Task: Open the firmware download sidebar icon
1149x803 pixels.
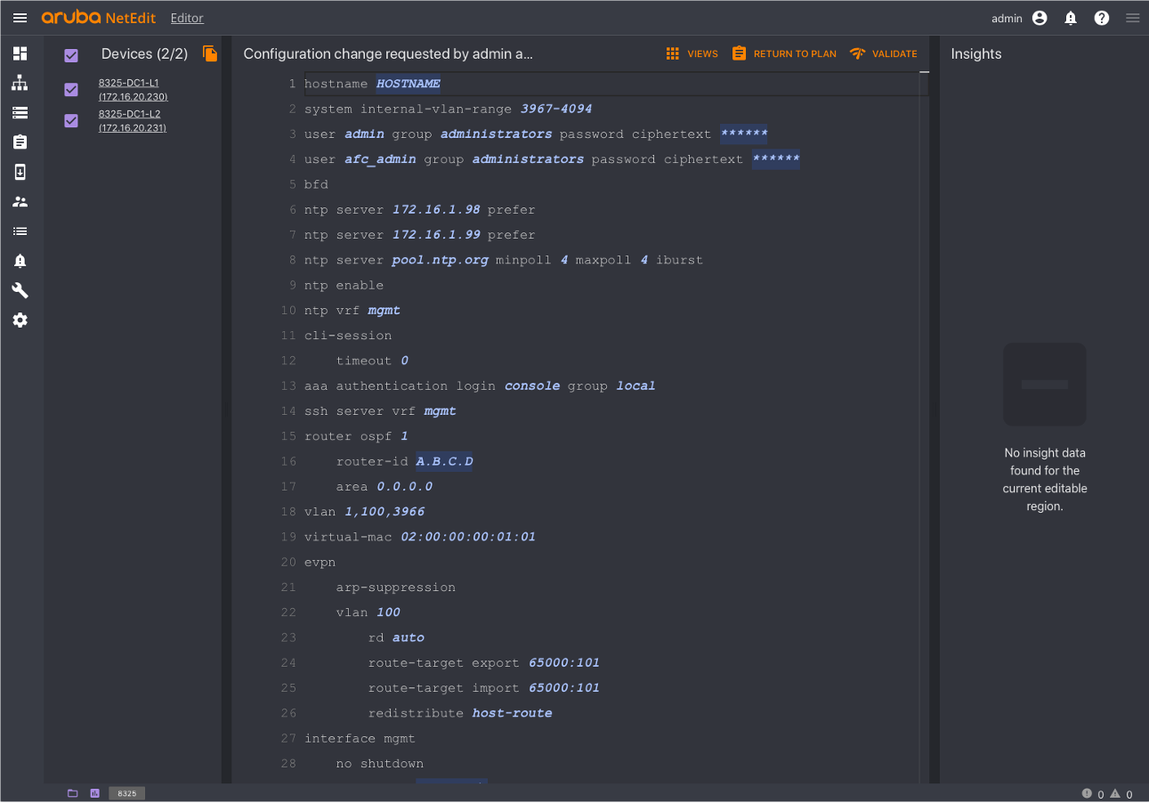Action: pyautogui.click(x=20, y=172)
